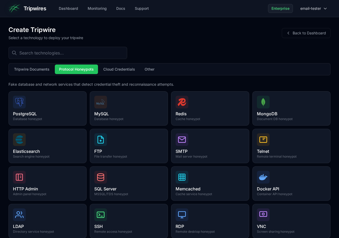Select the SMTP envelope icon
This screenshot has width=339, height=238.
point(182,140)
